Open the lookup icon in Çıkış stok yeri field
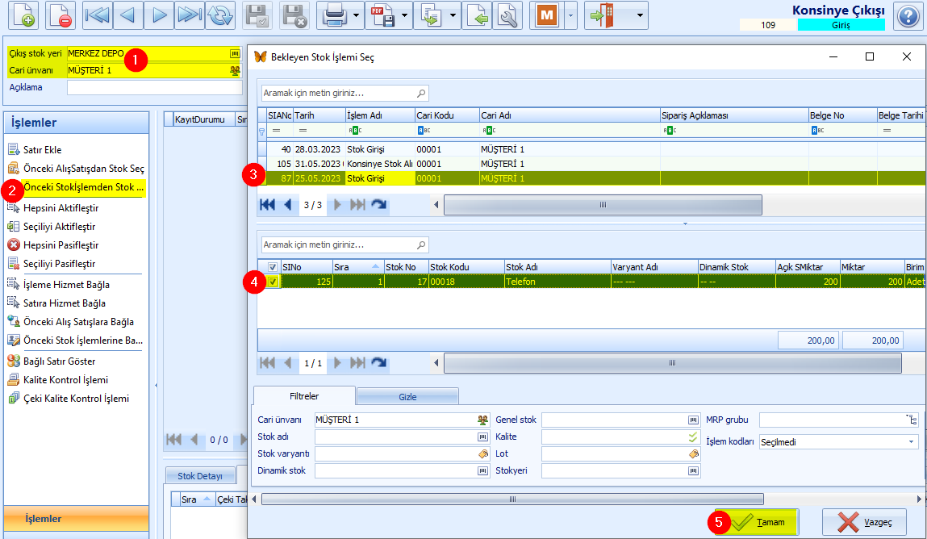This screenshot has height=539, width=927. [235, 53]
